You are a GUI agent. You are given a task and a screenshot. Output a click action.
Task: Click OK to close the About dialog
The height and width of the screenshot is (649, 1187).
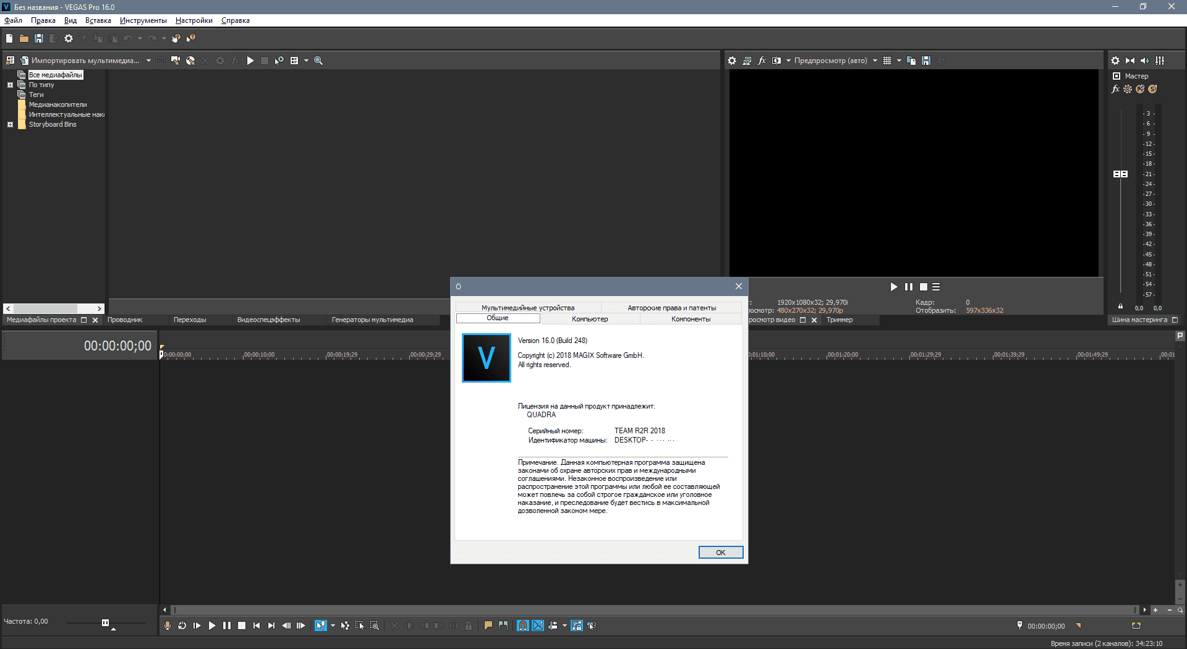[721, 552]
